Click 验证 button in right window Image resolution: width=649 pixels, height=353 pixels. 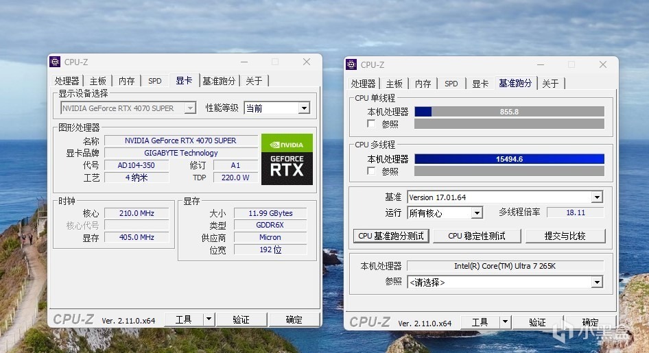click(537, 321)
